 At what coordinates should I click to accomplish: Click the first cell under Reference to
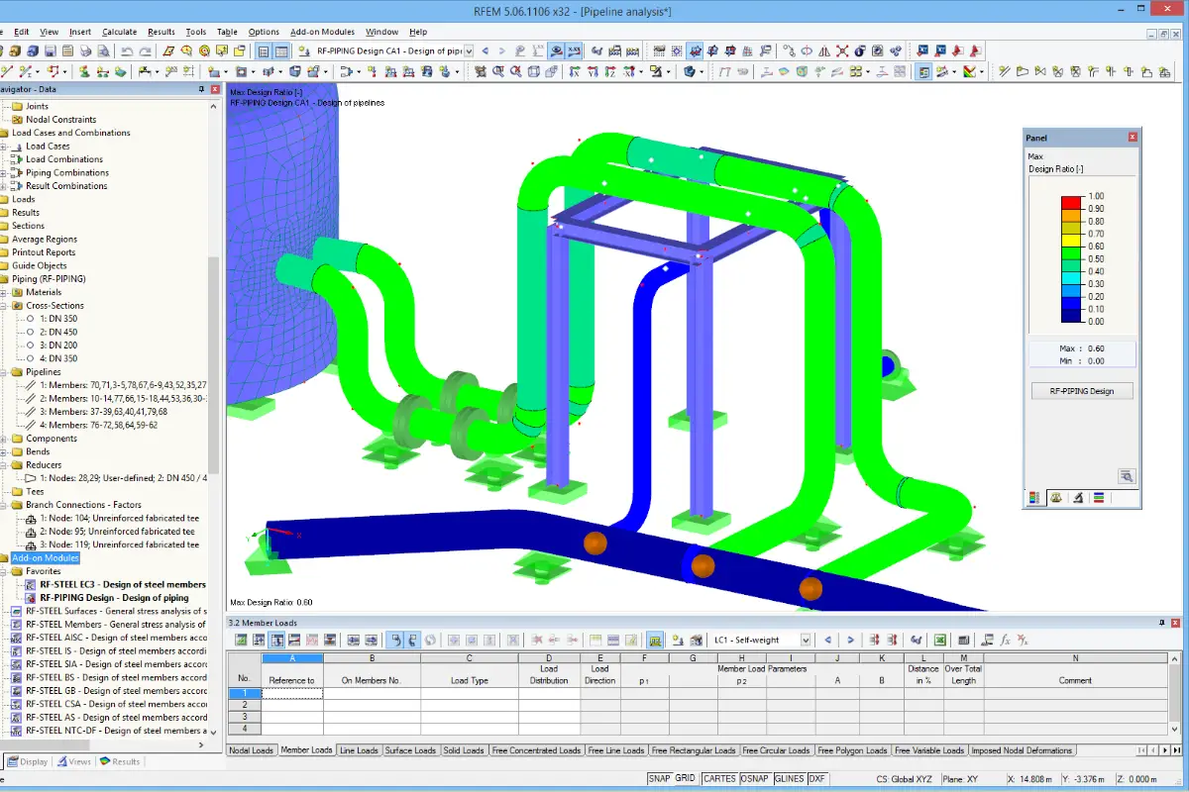tap(291, 694)
